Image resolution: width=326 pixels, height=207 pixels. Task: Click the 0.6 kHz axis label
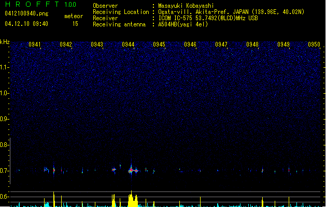tap(4, 197)
